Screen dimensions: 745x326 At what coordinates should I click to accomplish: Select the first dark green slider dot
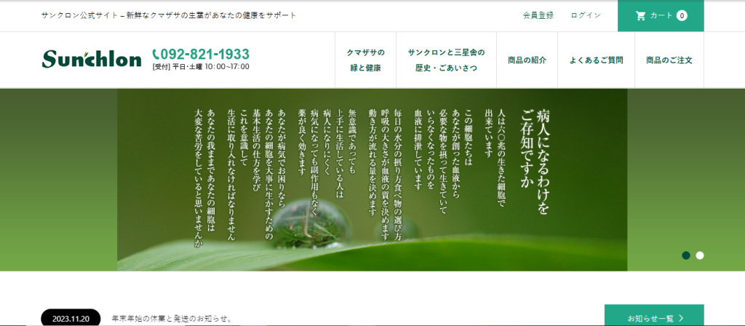(x=685, y=255)
